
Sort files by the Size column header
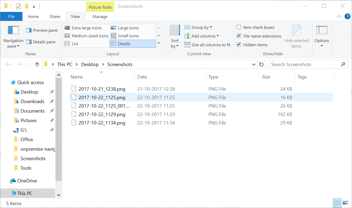pos(266,77)
